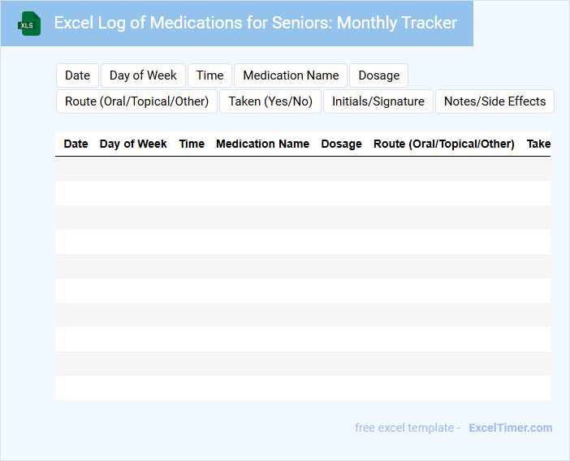Select the Date tag button

tap(77, 75)
